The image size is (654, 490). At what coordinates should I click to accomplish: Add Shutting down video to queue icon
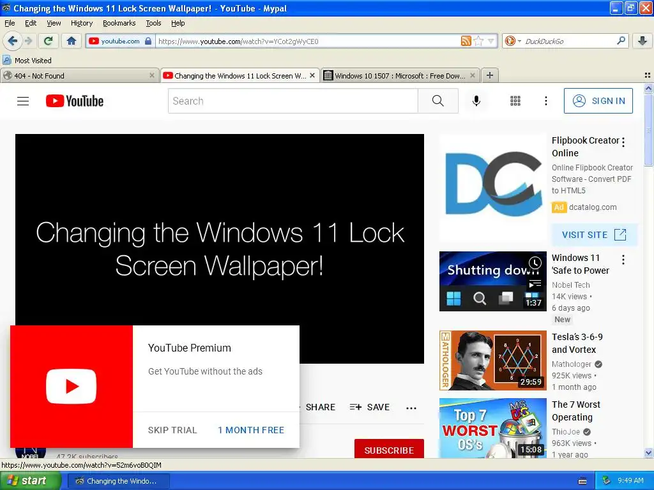[535, 284]
